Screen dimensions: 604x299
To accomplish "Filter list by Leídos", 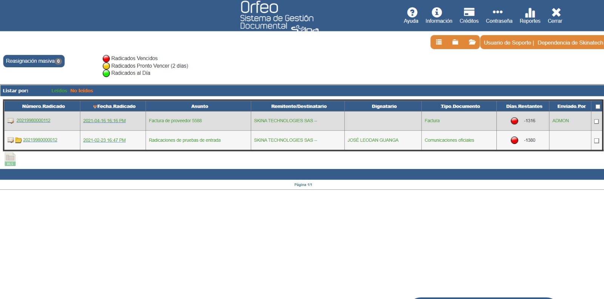I will point(59,91).
